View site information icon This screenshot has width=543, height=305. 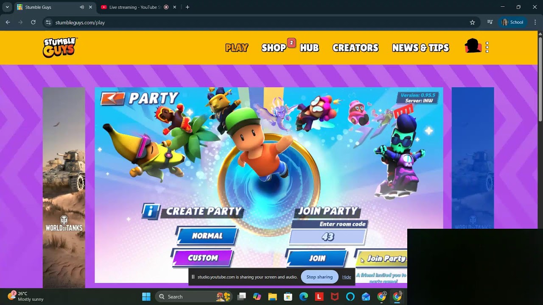48,22
